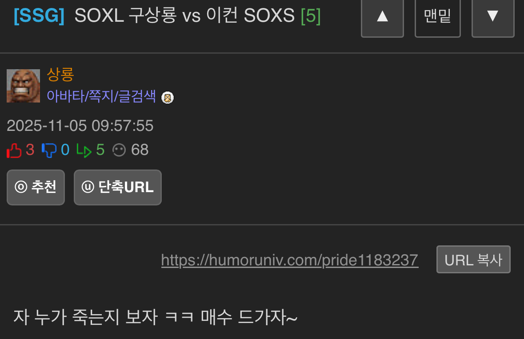This screenshot has height=339, width=524.
Task: Open the [SSG] category tag
Action: tap(39, 16)
